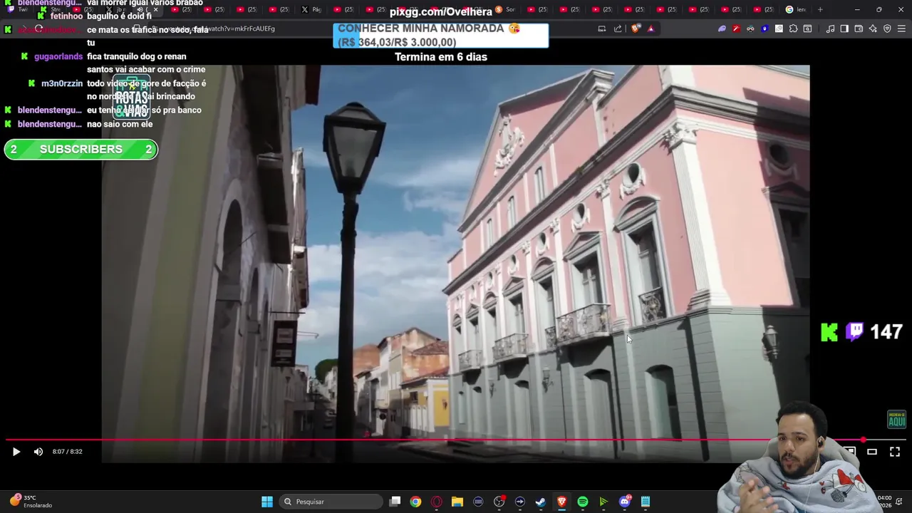The height and width of the screenshot is (513, 912).
Task: Share this page via share icon
Action: pyautogui.click(x=618, y=28)
